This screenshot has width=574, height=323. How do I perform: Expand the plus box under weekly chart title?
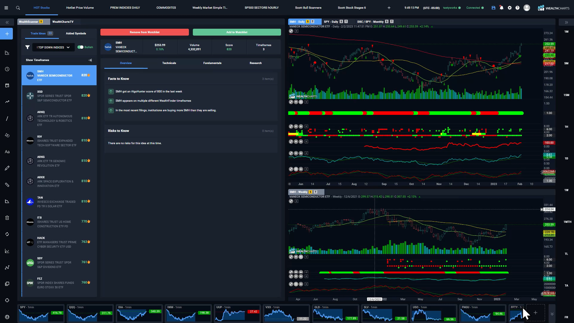coord(296,201)
